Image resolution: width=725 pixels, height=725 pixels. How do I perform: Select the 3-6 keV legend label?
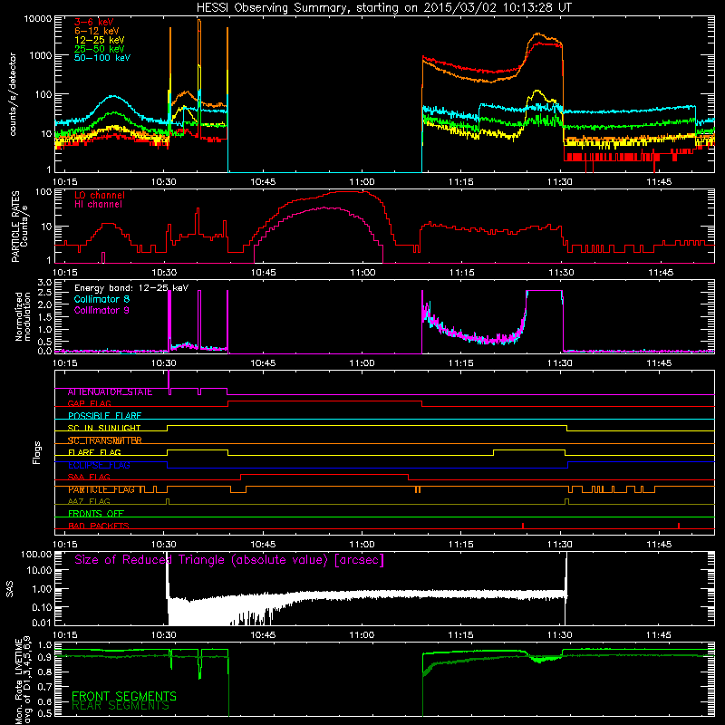click(94, 22)
